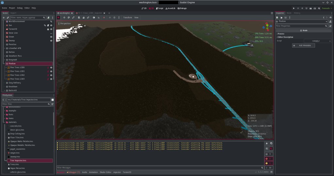Toggle standard messages filter showing 5
The height and width of the screenshot is (176, 334).
tap(269, 154)
